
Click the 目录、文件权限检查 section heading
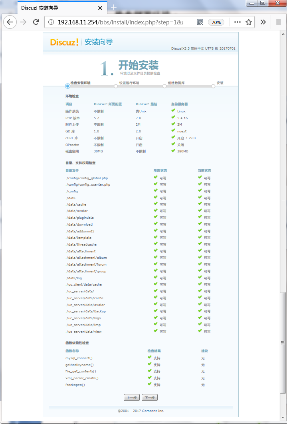[x=80, y=163]
